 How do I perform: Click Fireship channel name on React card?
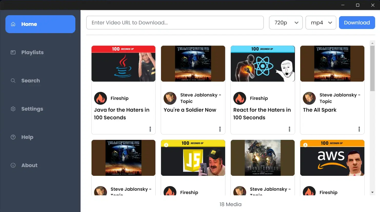(x=259, y=98)
